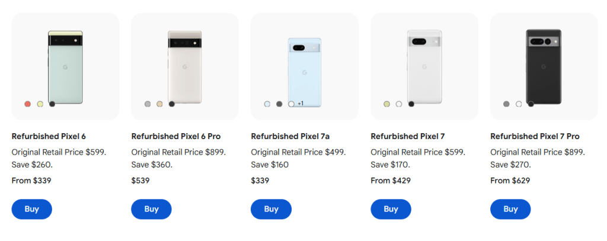Select the lemongrass green swatch for Pixel 7

[x=387, y=104]
